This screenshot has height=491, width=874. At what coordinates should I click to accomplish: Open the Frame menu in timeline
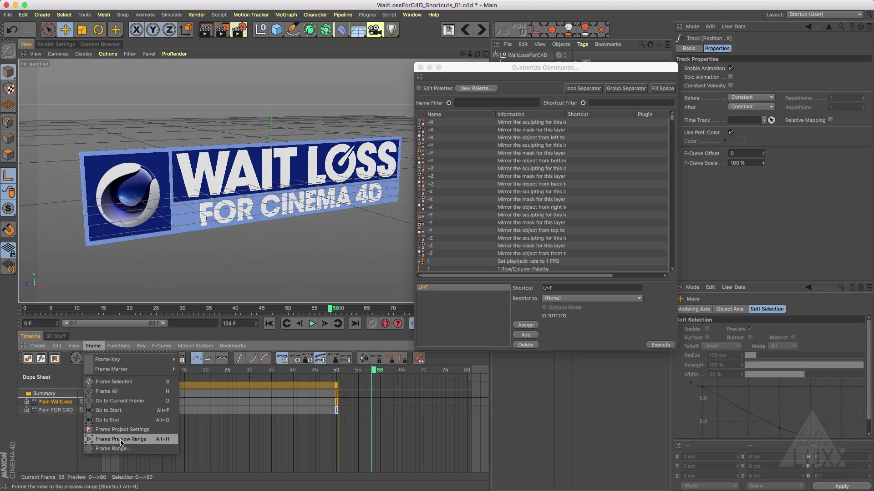point(93,346)
